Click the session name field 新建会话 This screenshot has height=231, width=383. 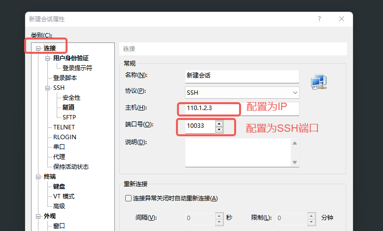coord(242,77)
